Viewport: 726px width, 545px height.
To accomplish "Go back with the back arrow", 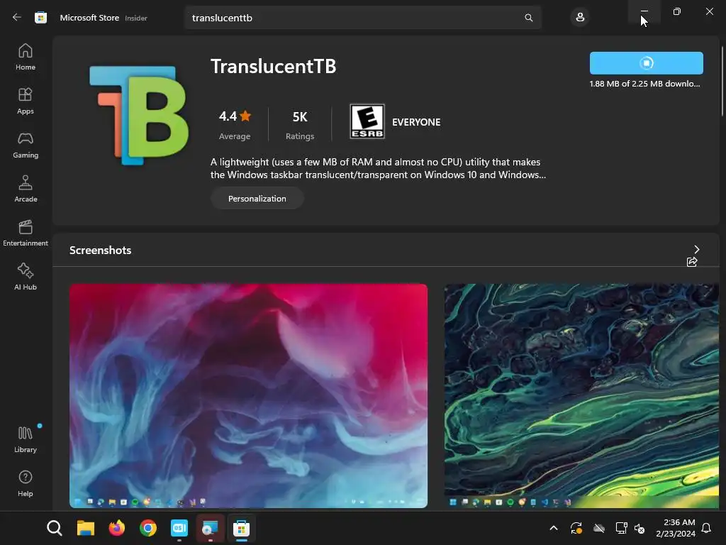I will pyautogui.click(x=17, y=18).
